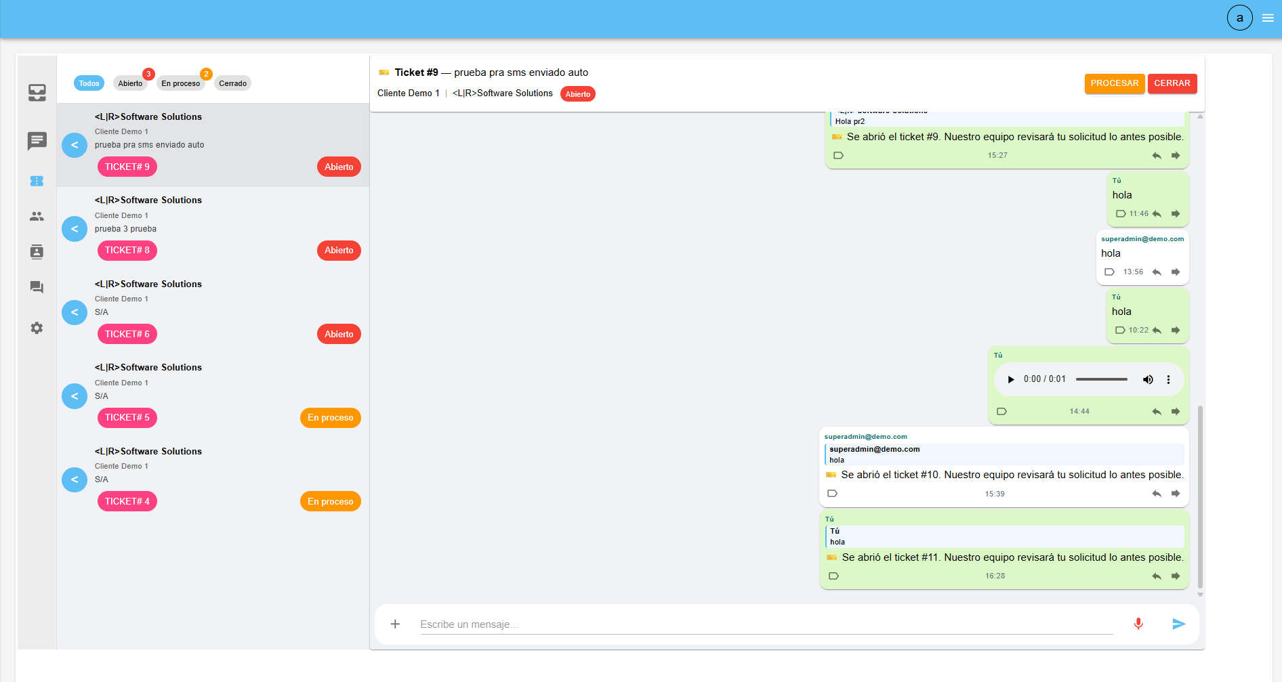Open the inbox icon in sidebar
This screenshot has height=682, width=1282.
[x=37, y=93]
